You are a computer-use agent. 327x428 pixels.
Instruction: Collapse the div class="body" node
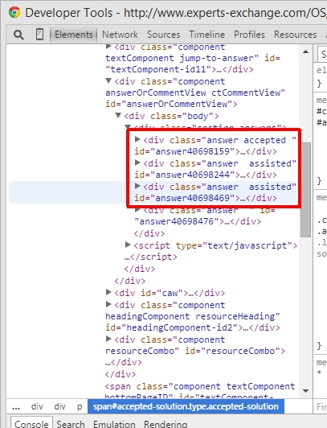(118, 115)
